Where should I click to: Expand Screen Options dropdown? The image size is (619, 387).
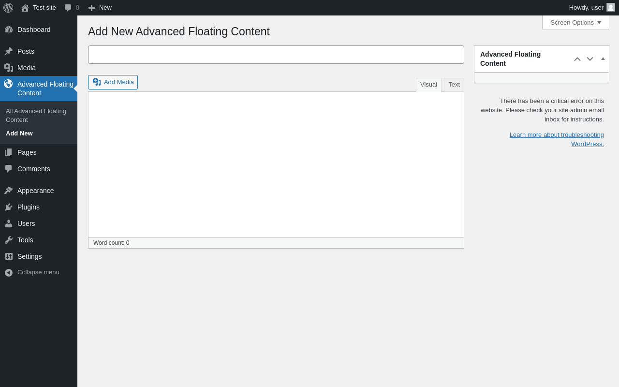click(x=575, y=22)
